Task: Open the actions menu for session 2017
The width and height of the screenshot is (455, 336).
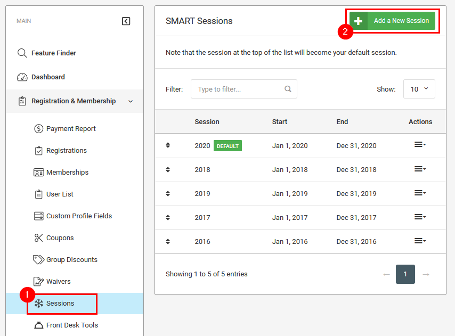Action: point(420,217)
